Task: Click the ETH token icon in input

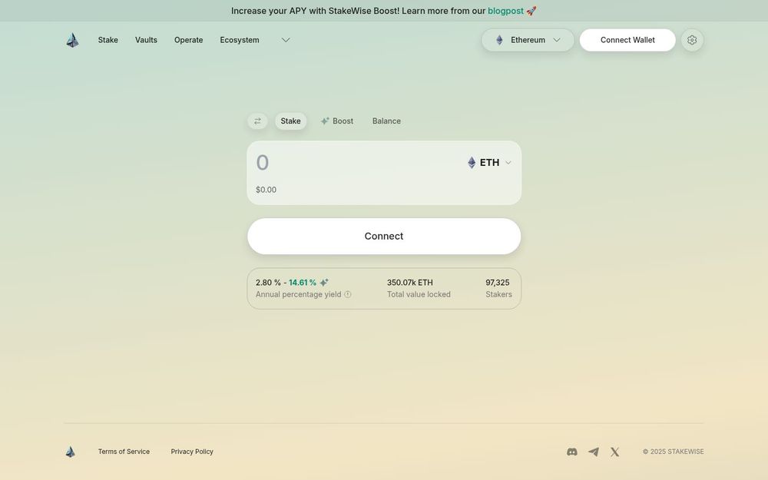Action: [472, 163]
